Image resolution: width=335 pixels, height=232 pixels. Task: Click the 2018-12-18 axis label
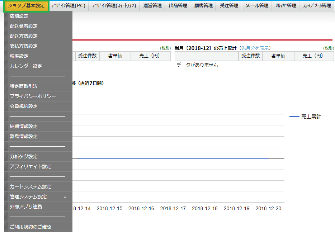click(x=205, y=208)
